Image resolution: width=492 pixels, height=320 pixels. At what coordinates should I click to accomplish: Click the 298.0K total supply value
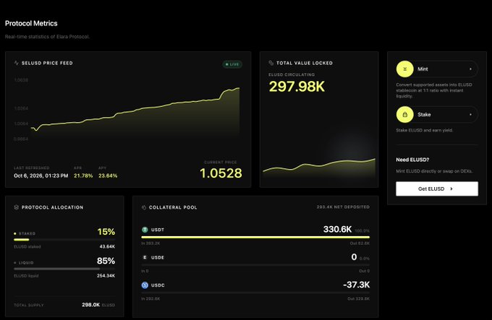coord(90,305)
